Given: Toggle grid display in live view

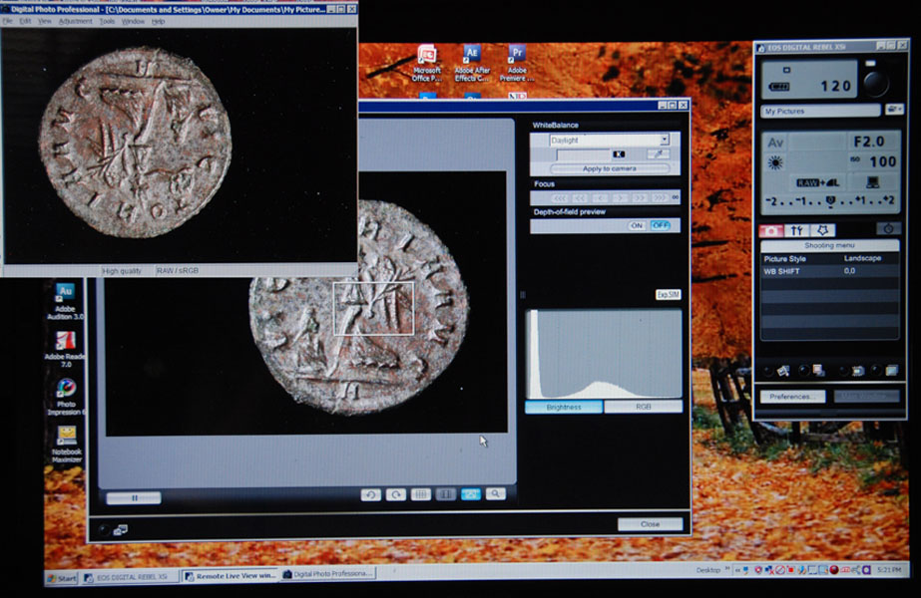Looking at the screenshot, I should [x=420, y=494].
